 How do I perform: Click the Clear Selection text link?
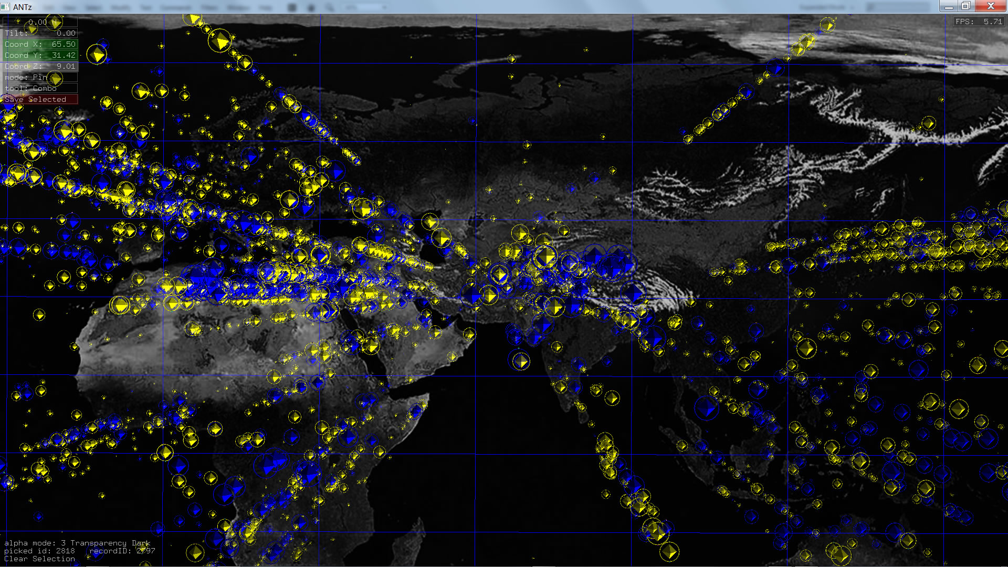(x=40, y=559)
